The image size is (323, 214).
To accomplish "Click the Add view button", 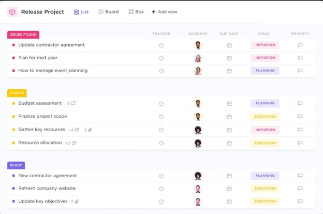I will click(x=164, y=12).
